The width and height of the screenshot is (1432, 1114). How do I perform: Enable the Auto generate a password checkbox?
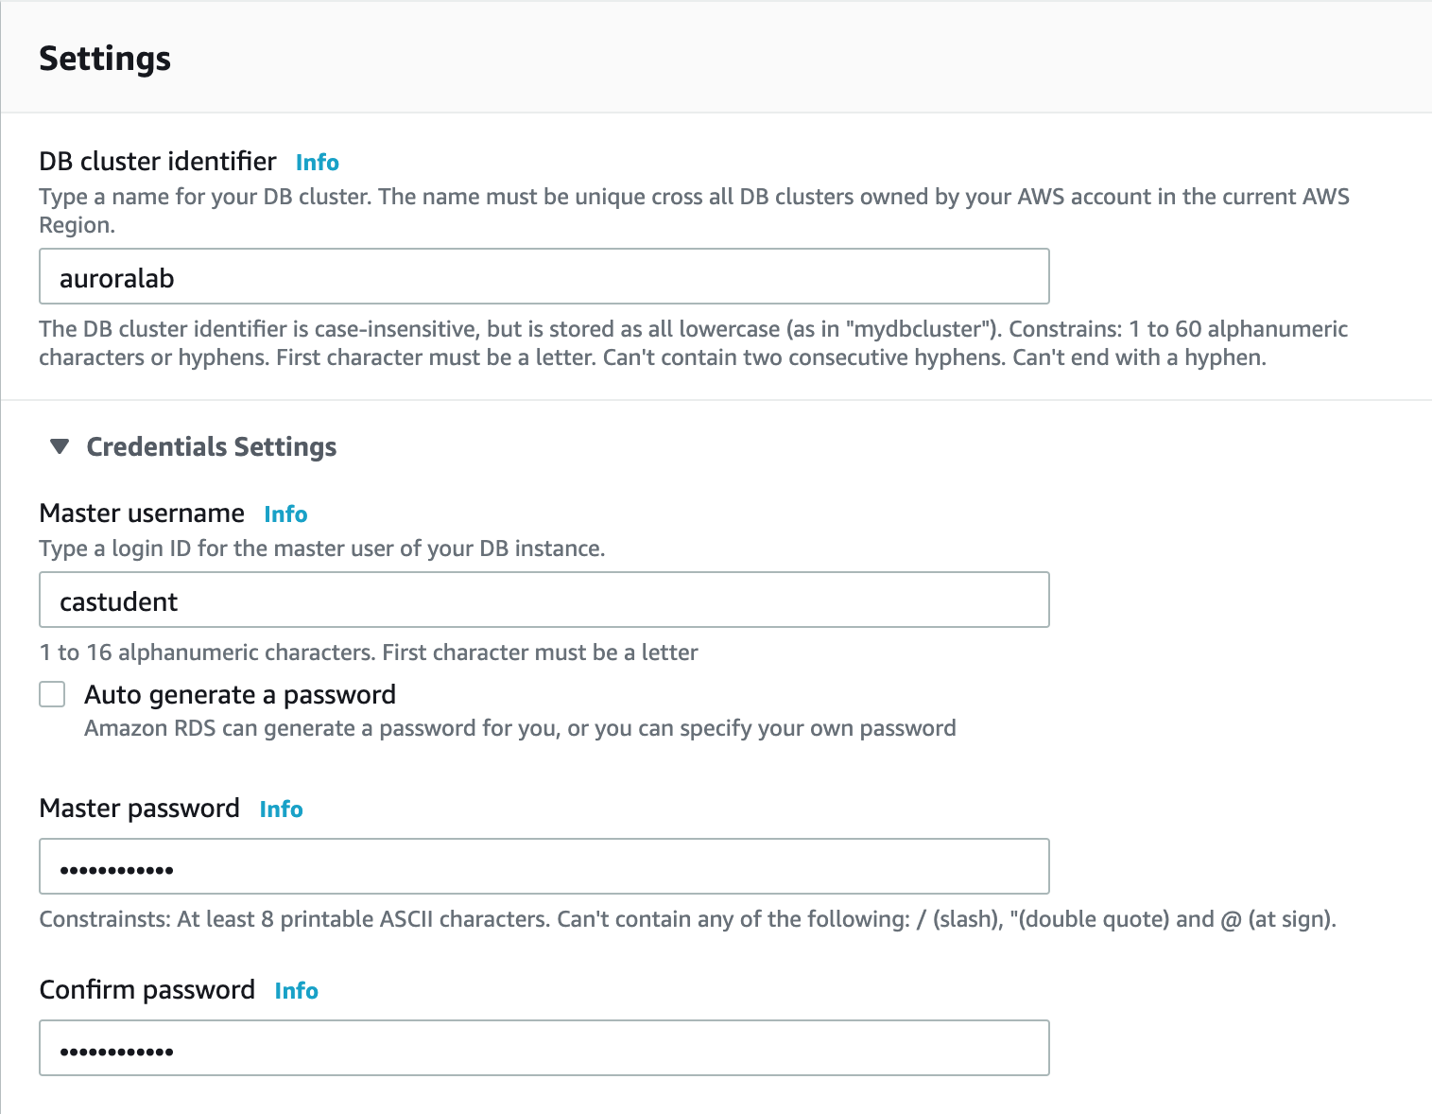point(52,693)
